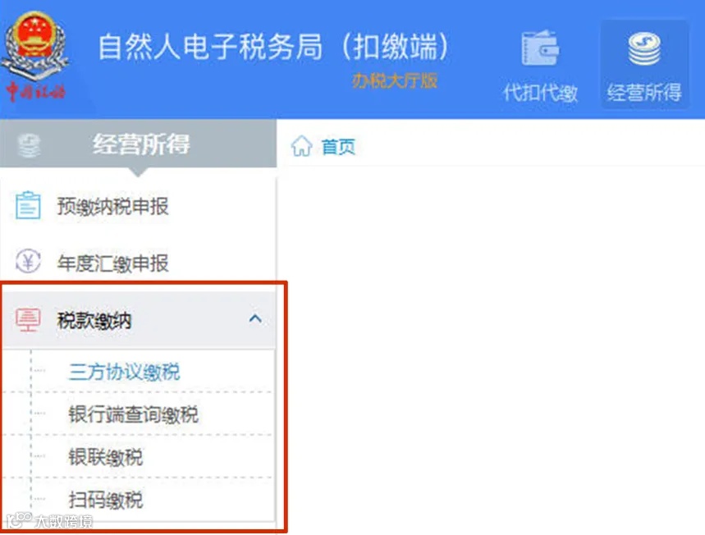Click the yen icon for 年度汇缴申报
Image resolution: width=705 pixels, height=535 pixels.
coord(28,261)
